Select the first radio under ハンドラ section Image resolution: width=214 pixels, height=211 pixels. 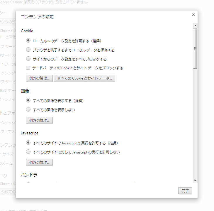pos(28,184)
